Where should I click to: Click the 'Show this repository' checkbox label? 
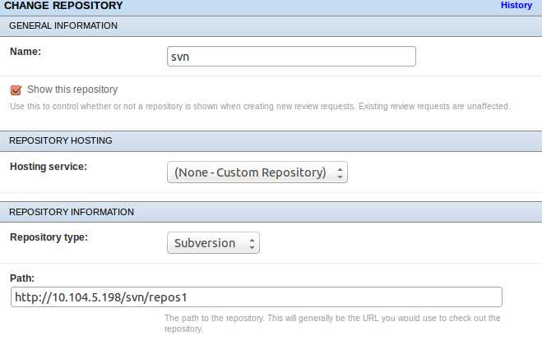click(72, 90)
